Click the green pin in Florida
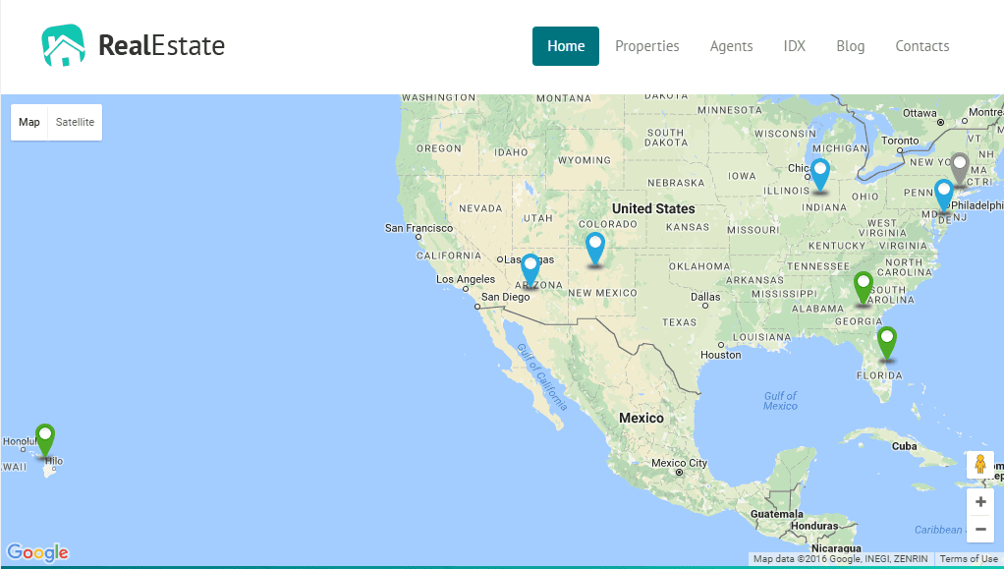 pyautogui.click(x=887, y=343)
